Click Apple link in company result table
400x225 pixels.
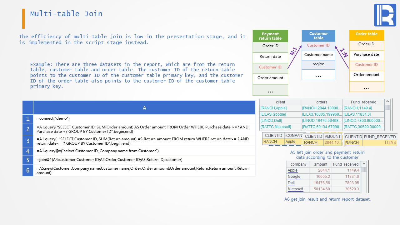coord(292,170)
